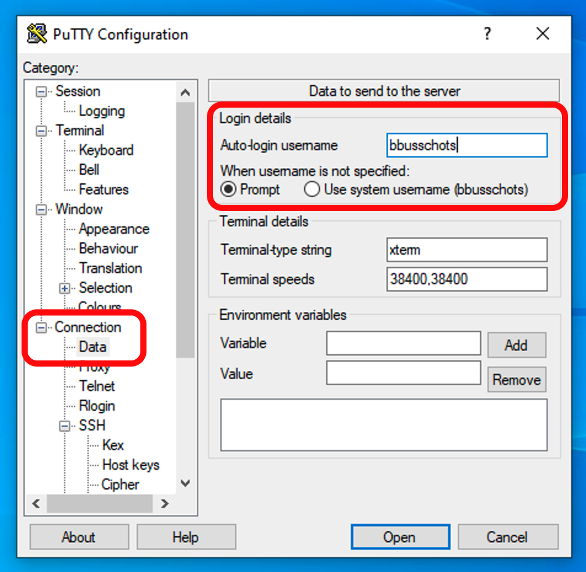This screenshot has height=572, width=586.
Task: Click category tree scroll left arrow
Action: pos(36,504)
